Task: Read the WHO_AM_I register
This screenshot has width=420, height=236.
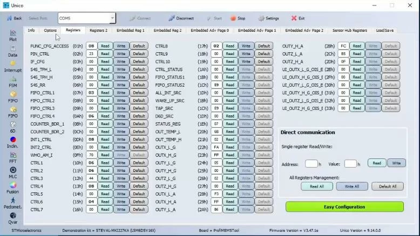Action: click(105, 155)
